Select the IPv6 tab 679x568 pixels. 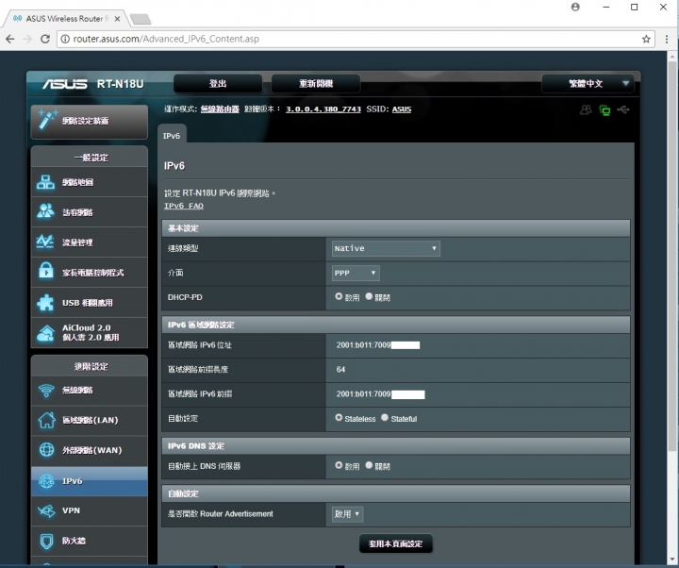click(172, 136)
